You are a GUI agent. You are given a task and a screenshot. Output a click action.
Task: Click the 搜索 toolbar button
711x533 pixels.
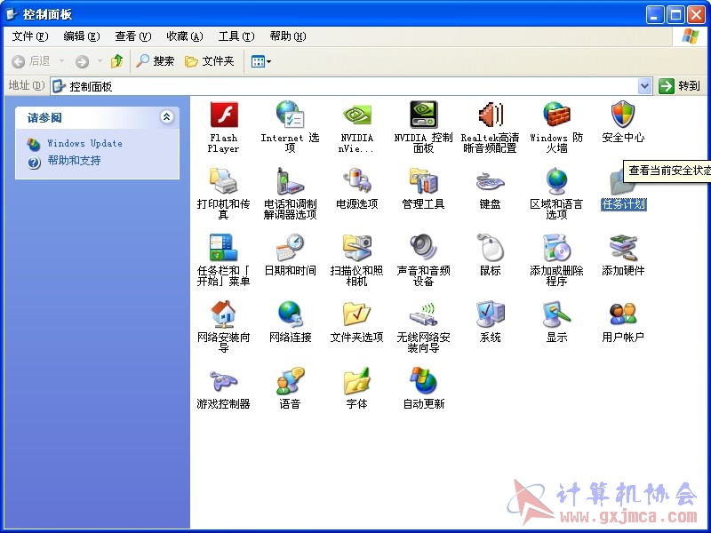point(155,61)
